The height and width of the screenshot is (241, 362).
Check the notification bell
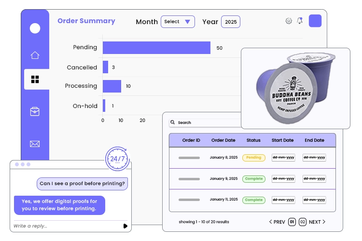pyautogui.click(x=300, y=21)
